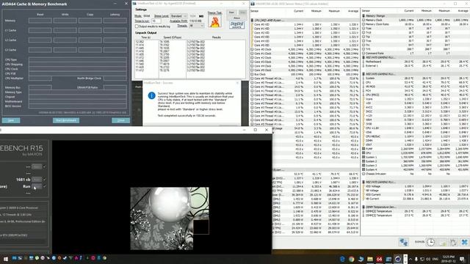Viewport: 470px width, 264px height.
Task: Click the ENG language indicator
Action: (x=435, y=259)
